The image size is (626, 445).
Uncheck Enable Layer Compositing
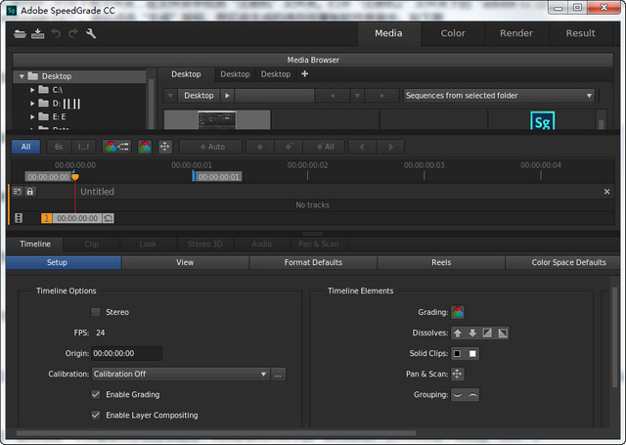click(96, 415)
